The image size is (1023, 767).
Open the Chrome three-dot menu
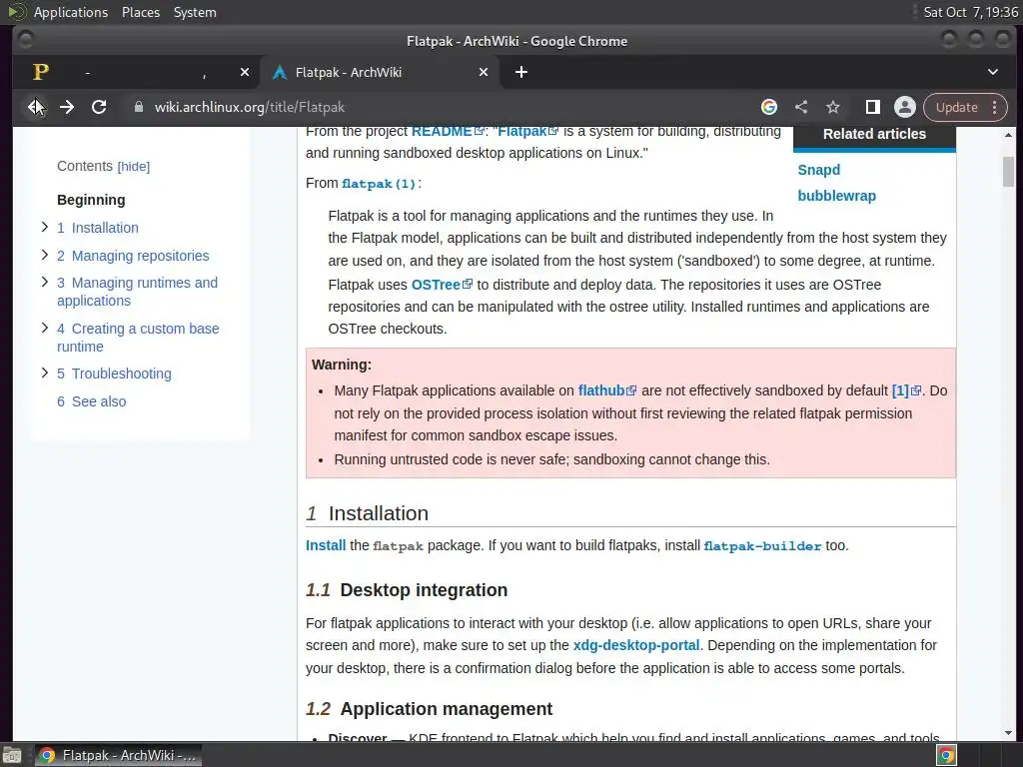coord(994,107)
